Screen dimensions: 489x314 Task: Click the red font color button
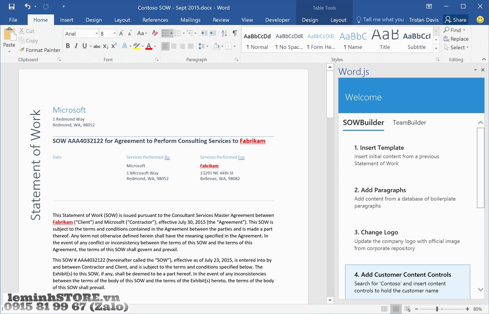coord(149,46)
